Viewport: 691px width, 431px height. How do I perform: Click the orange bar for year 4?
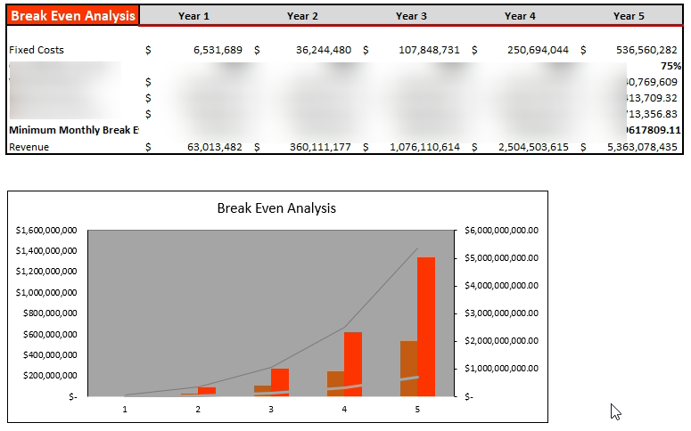pyautogui.click(x=353, y=364)
